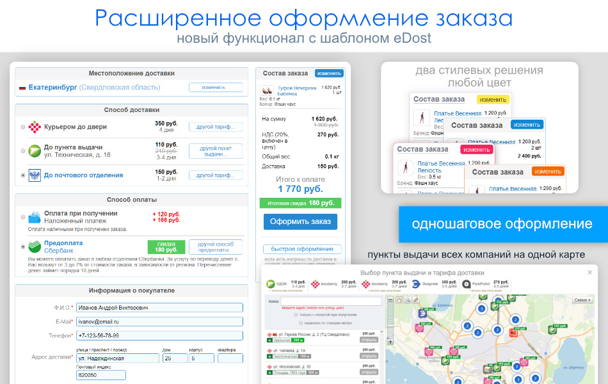Switch to the Энергия delivery tab
The width and height of the screenshot is (608, 384).
pos(416,284)
